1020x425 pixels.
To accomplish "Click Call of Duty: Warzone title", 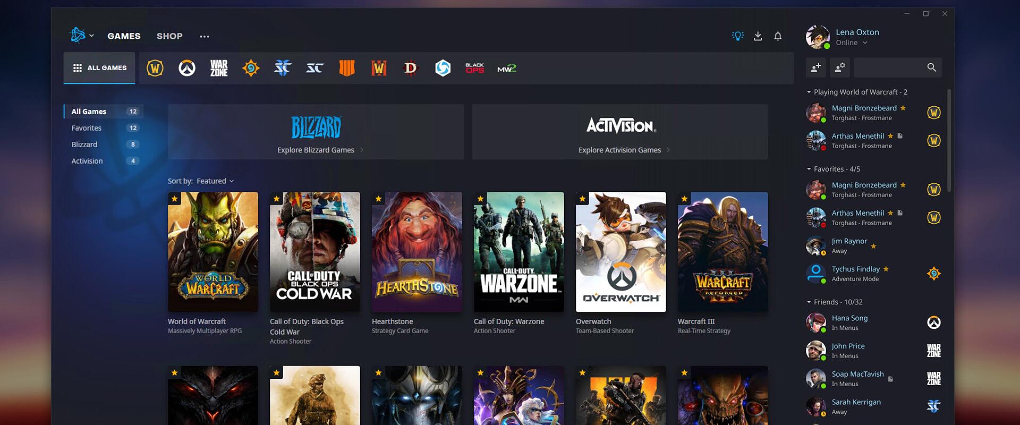I will [x=509, y=321].
